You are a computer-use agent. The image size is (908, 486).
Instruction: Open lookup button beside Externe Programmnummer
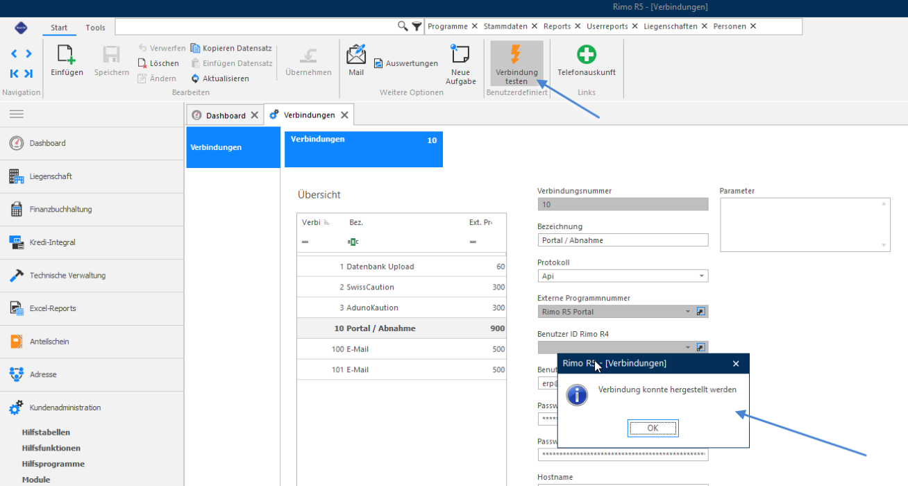click(x=701, y=312)
